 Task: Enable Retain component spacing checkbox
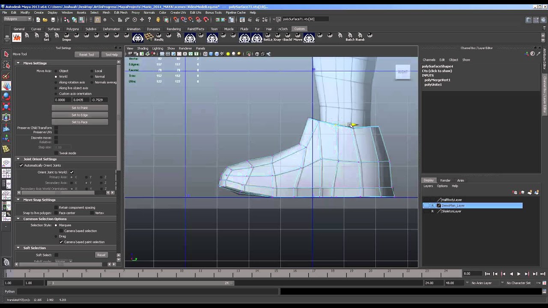[56, 207]
